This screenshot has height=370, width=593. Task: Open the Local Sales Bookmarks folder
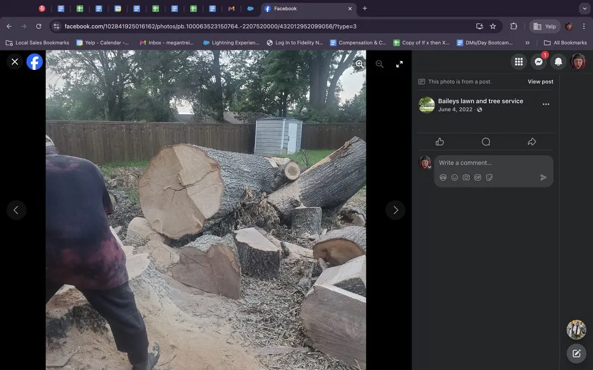click(x=37, y=43)
